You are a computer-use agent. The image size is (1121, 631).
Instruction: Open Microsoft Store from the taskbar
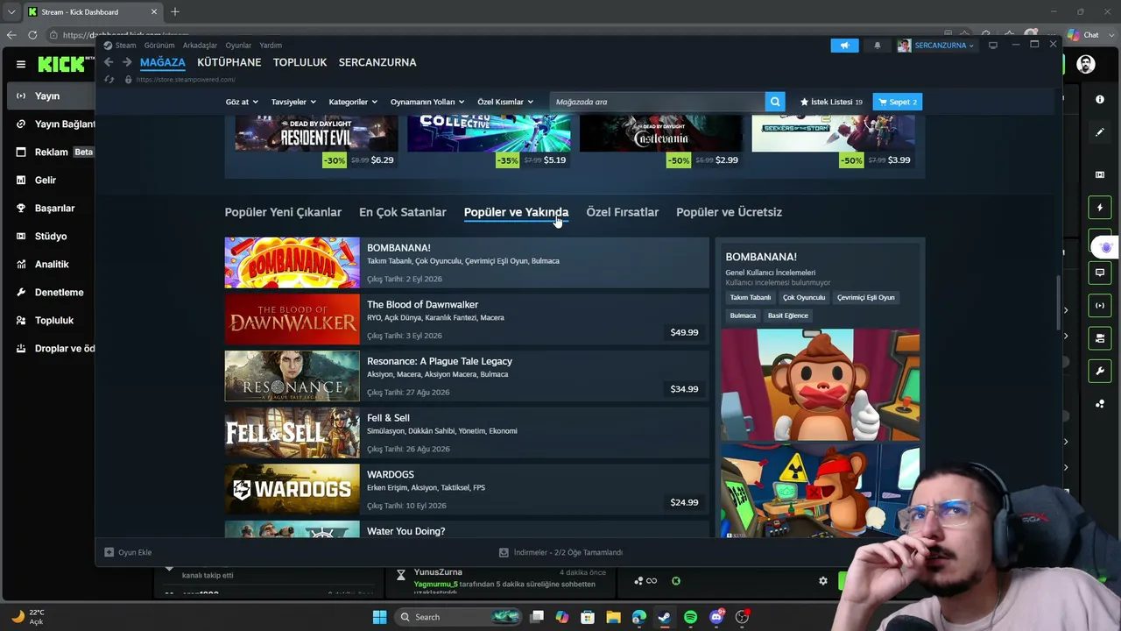[x=588, y=617]
